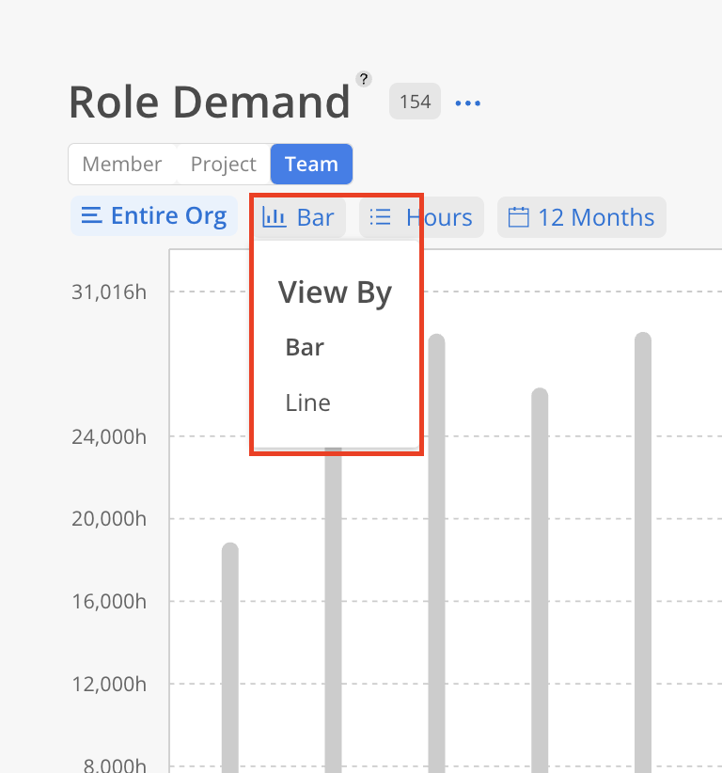Switch to the Member tab
Viewport: 722px width, 773px height.
(121, 165)
